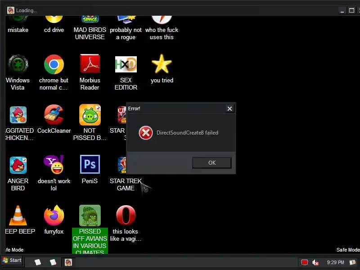The width and height of the screenshot is (360, 270).
Task: Select the cd drive icon
Action: click(x=54, y=19)
